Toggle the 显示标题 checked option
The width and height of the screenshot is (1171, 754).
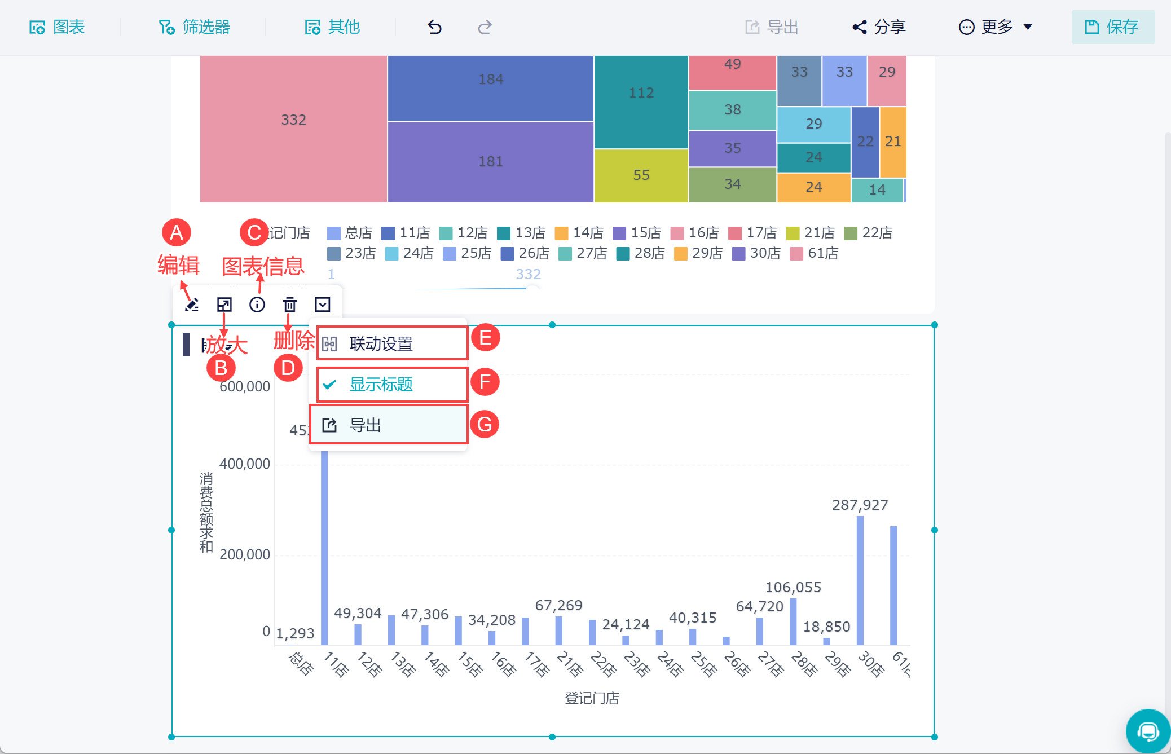tap(381, 385)
